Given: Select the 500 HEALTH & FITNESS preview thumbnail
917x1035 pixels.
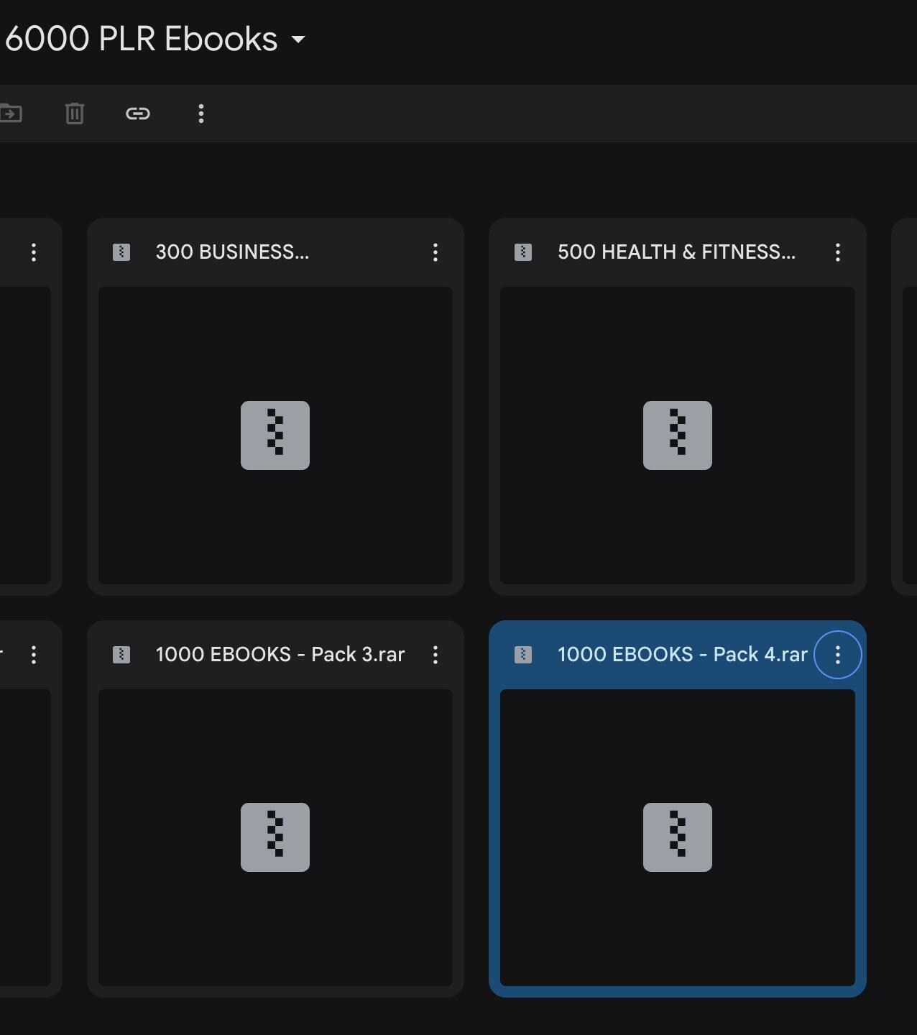Looking at the screenshot, I should [678, 436].
